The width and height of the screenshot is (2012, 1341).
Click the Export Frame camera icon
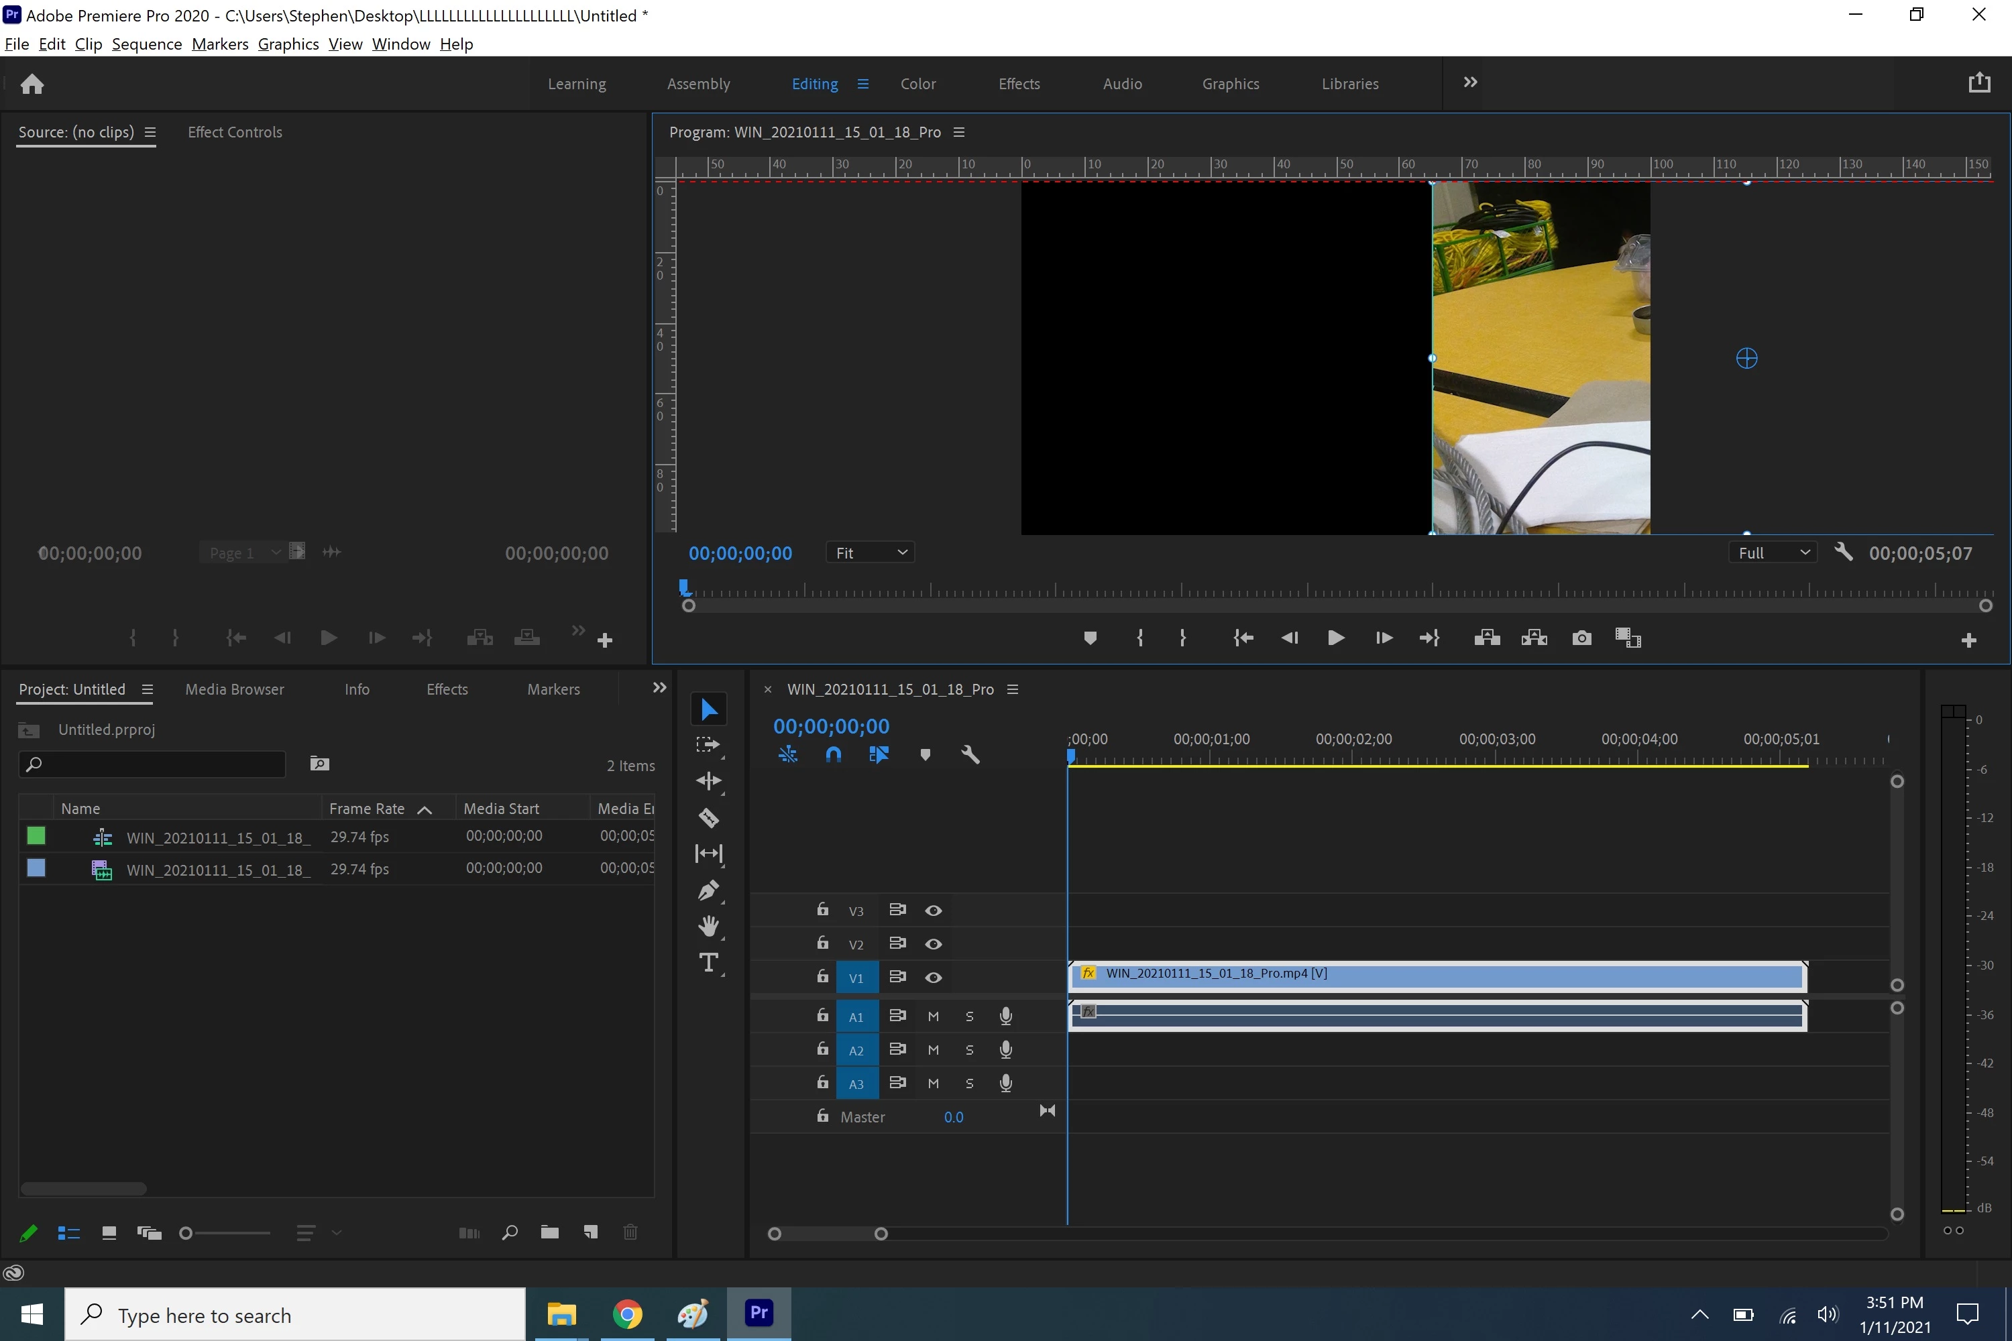[1581, 638]
